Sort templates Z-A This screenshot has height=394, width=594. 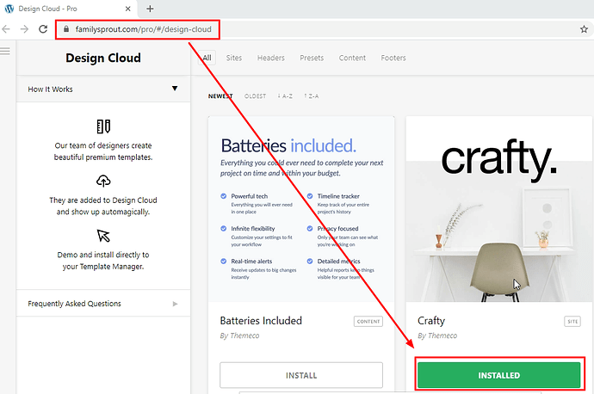(311, 96)
